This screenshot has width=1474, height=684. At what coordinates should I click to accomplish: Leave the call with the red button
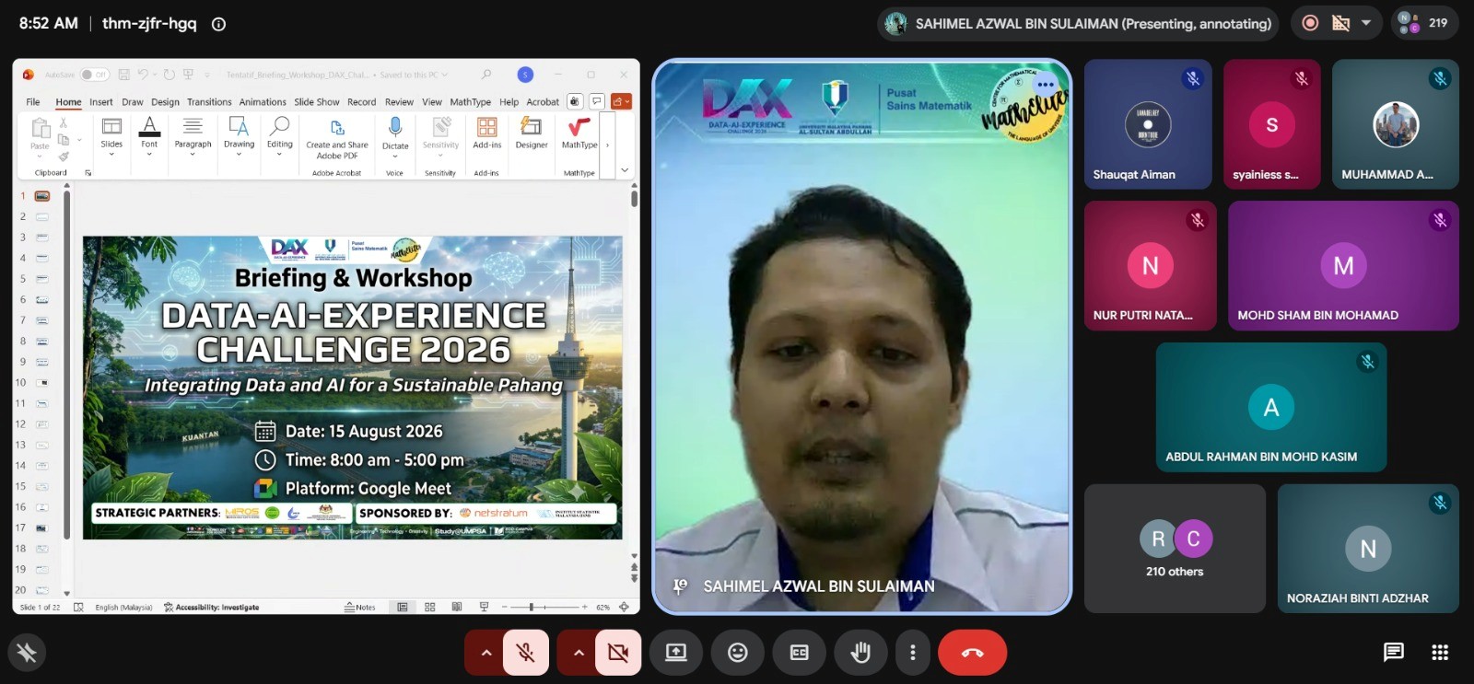click(972, 653)
